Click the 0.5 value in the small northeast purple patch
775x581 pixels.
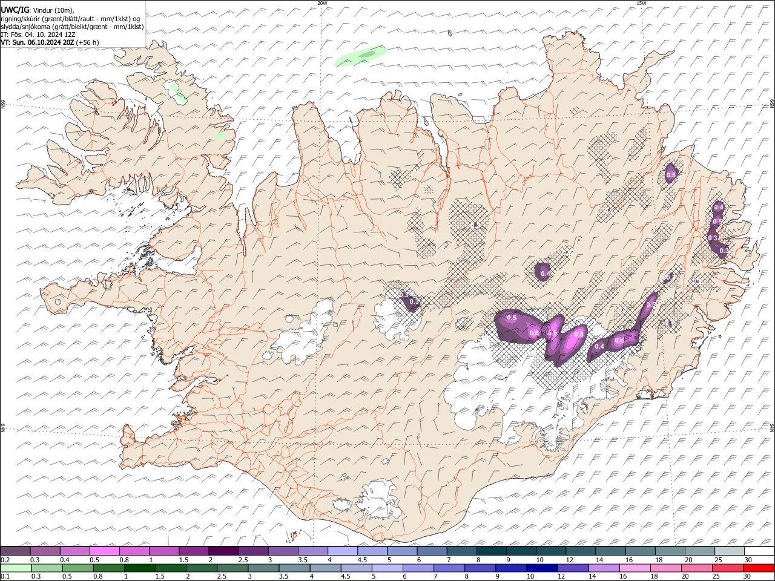click(x=671, y=175)
